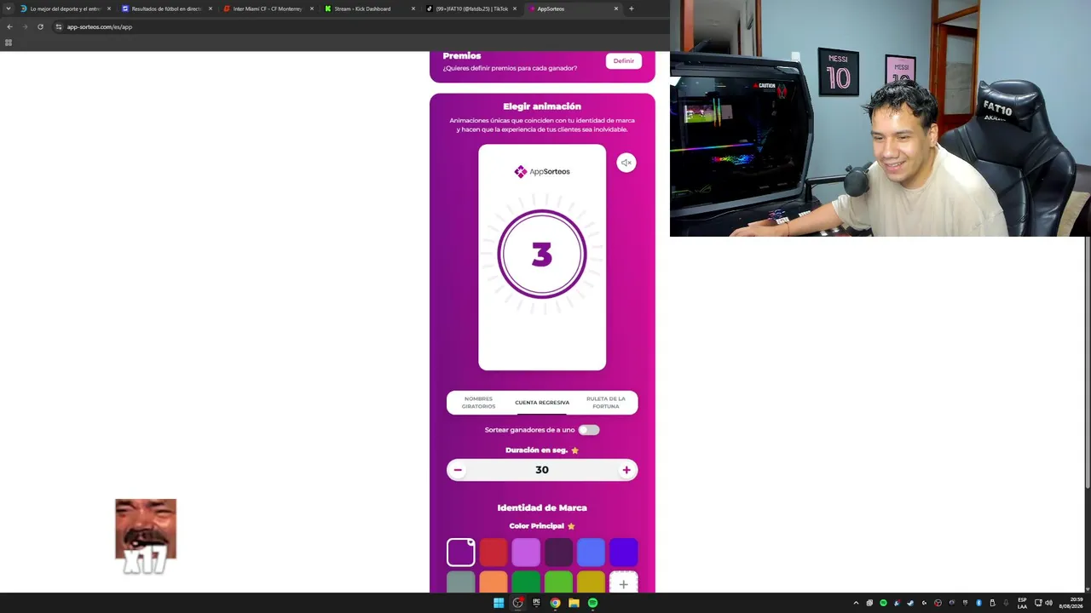Pick the gray main color swatch

pos(461,582)
